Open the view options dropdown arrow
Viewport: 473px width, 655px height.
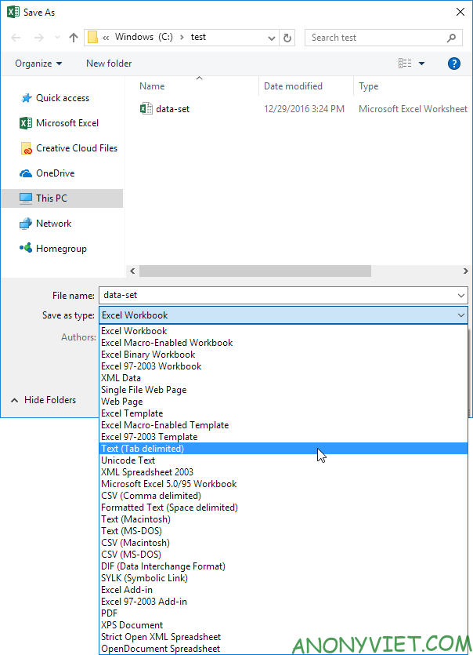tap(421, 64)
